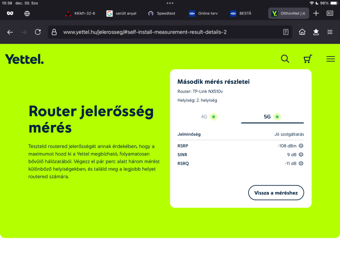Click the Router jelerősség mérés heading

tap(91, 119)
